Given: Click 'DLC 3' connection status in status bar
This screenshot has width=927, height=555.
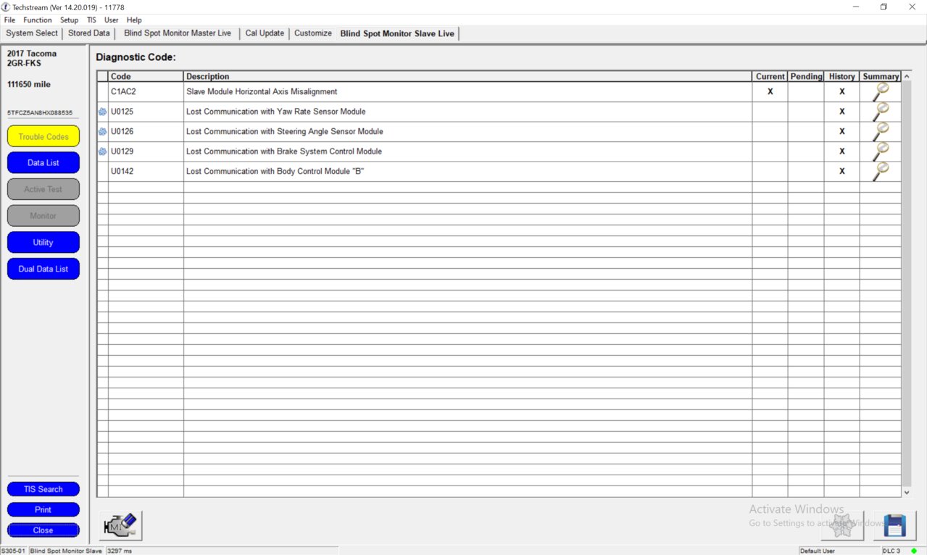Looking at the screenshot, I should point(891,551).
